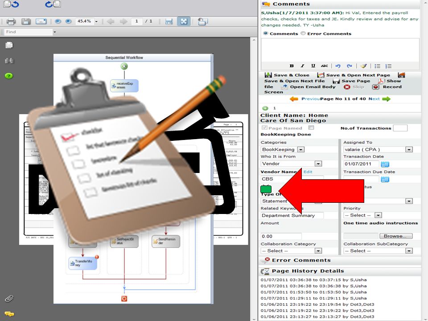Insert numbered list in comment editor

tap(388, 66)
